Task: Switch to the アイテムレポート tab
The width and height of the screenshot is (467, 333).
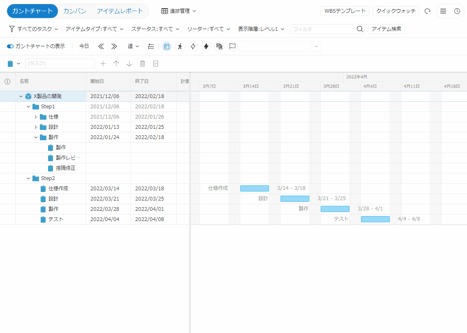Action: click(x=120, y=11)
